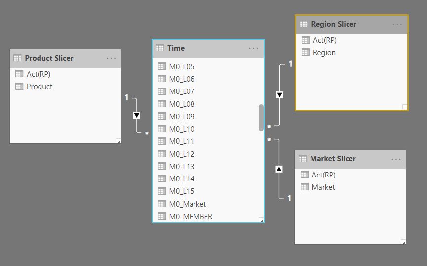Click the Time table resize grip
Viewport: 427px width, 266px height.
pyautogui.click(x=262, y=220)
